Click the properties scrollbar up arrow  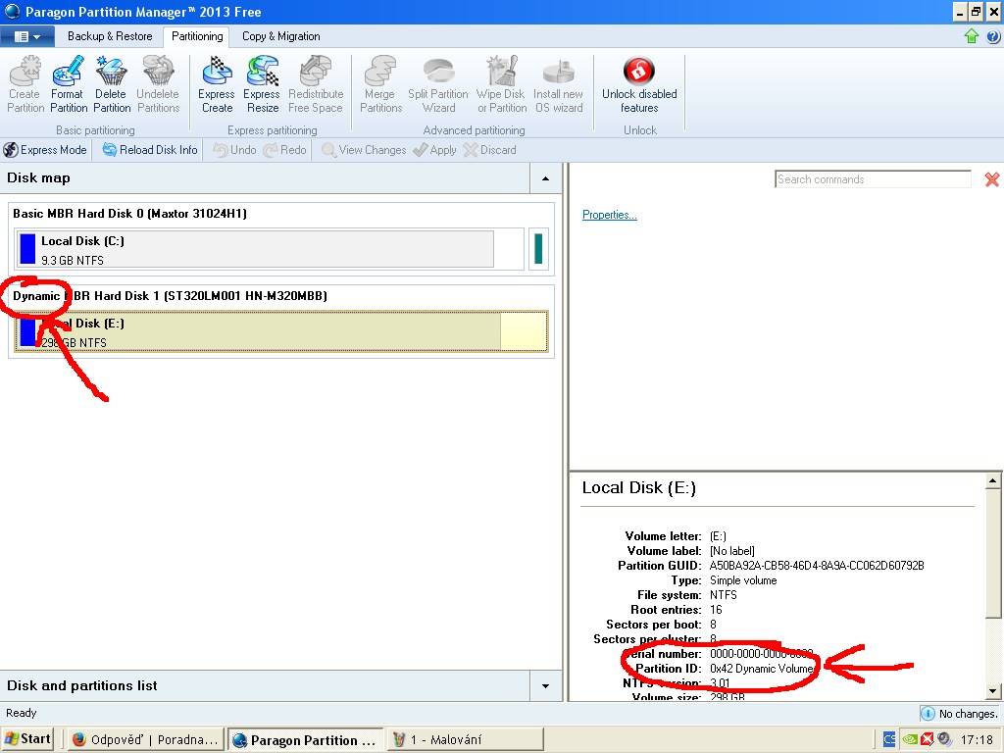[x=993, y=480]
